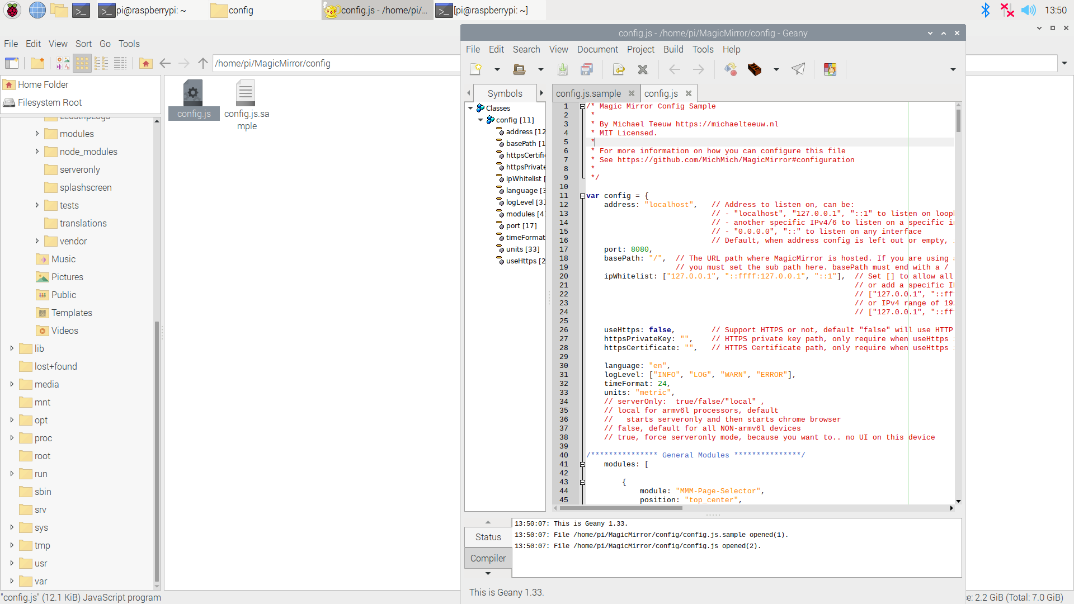Open the recent files dropdown arrow
The height and width of the screenshot is (604, 1074).
540,69
